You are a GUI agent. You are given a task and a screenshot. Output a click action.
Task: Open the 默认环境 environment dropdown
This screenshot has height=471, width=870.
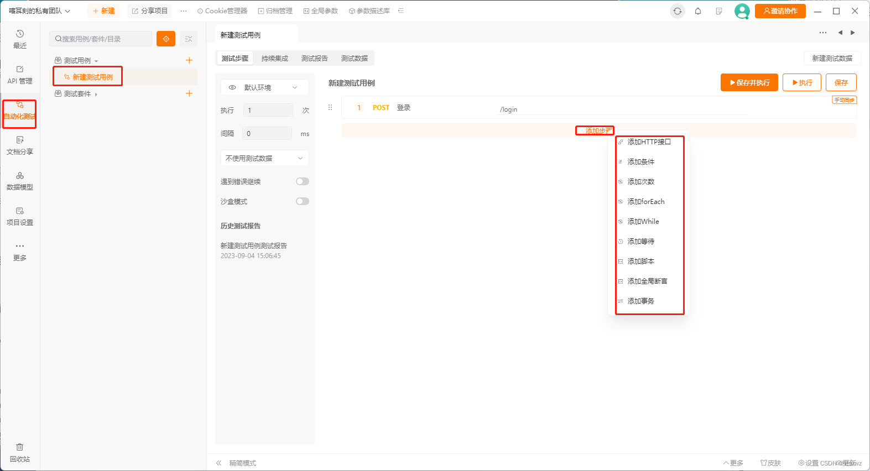click(264, 87)
